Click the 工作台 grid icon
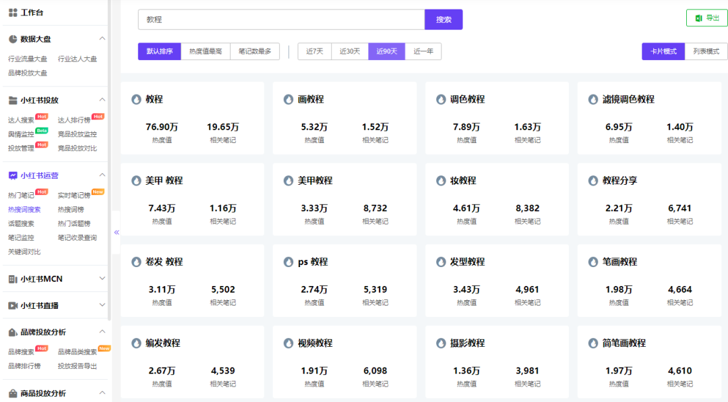The width and height of the screenshot is (728, 402). (13, 13)
